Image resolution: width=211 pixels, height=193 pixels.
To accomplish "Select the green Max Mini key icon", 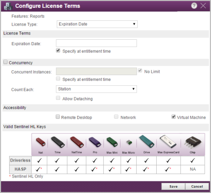I will 112,142.
